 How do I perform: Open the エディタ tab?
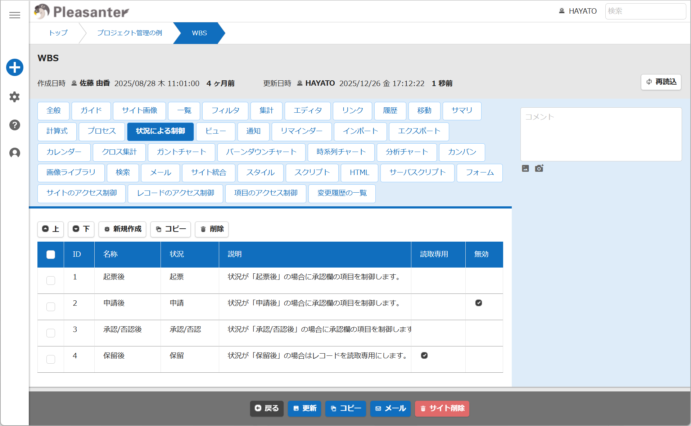pyautogui.click(x=307, y=111)
